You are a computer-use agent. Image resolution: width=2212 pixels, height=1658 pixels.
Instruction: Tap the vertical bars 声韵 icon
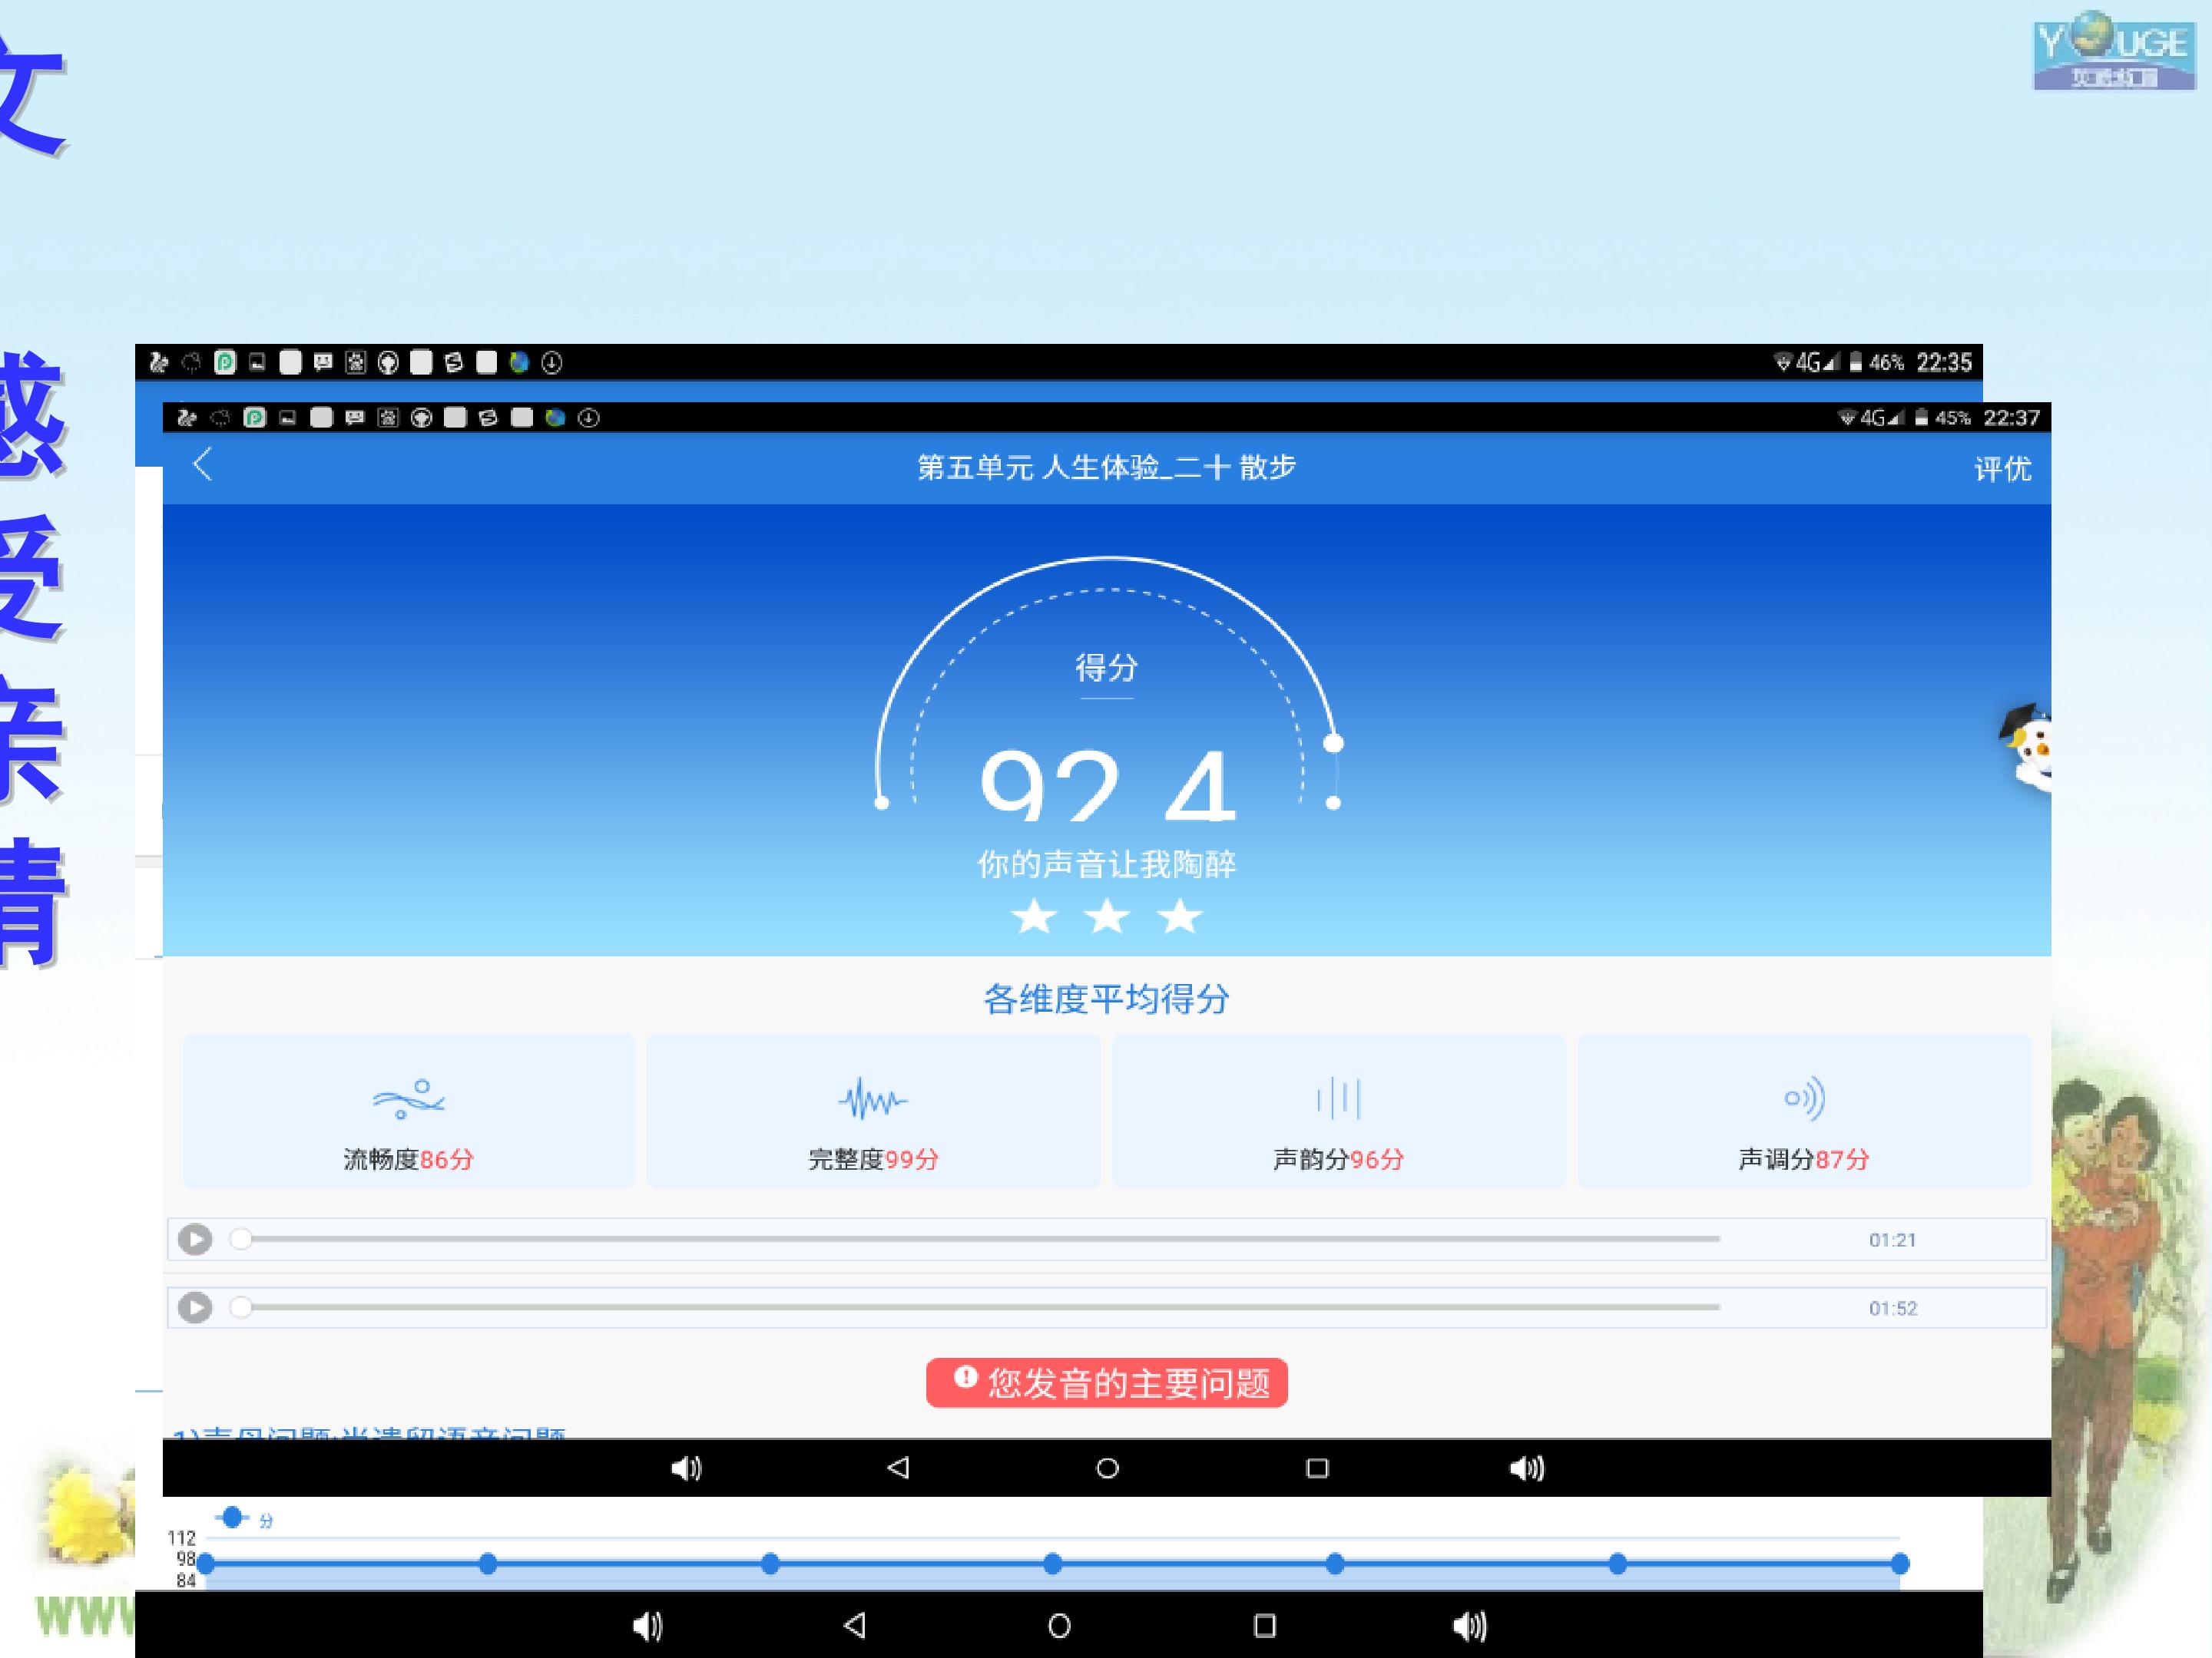tap(1339, 1098)
